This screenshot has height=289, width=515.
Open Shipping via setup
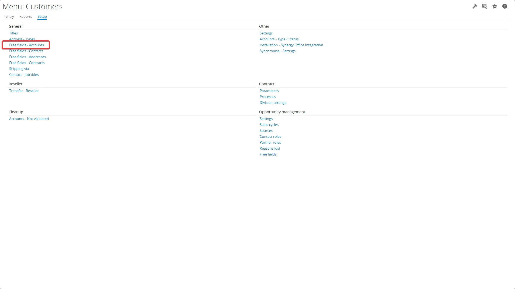(x=19, y=69)
